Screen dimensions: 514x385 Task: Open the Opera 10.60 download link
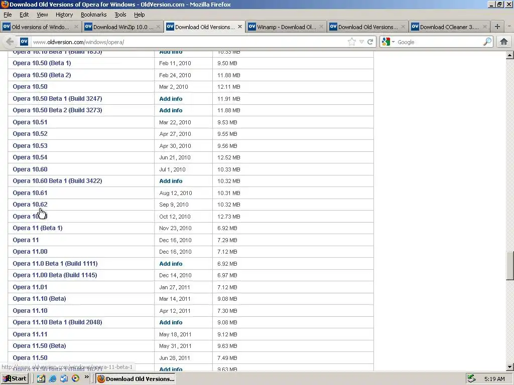coord(30,169)
